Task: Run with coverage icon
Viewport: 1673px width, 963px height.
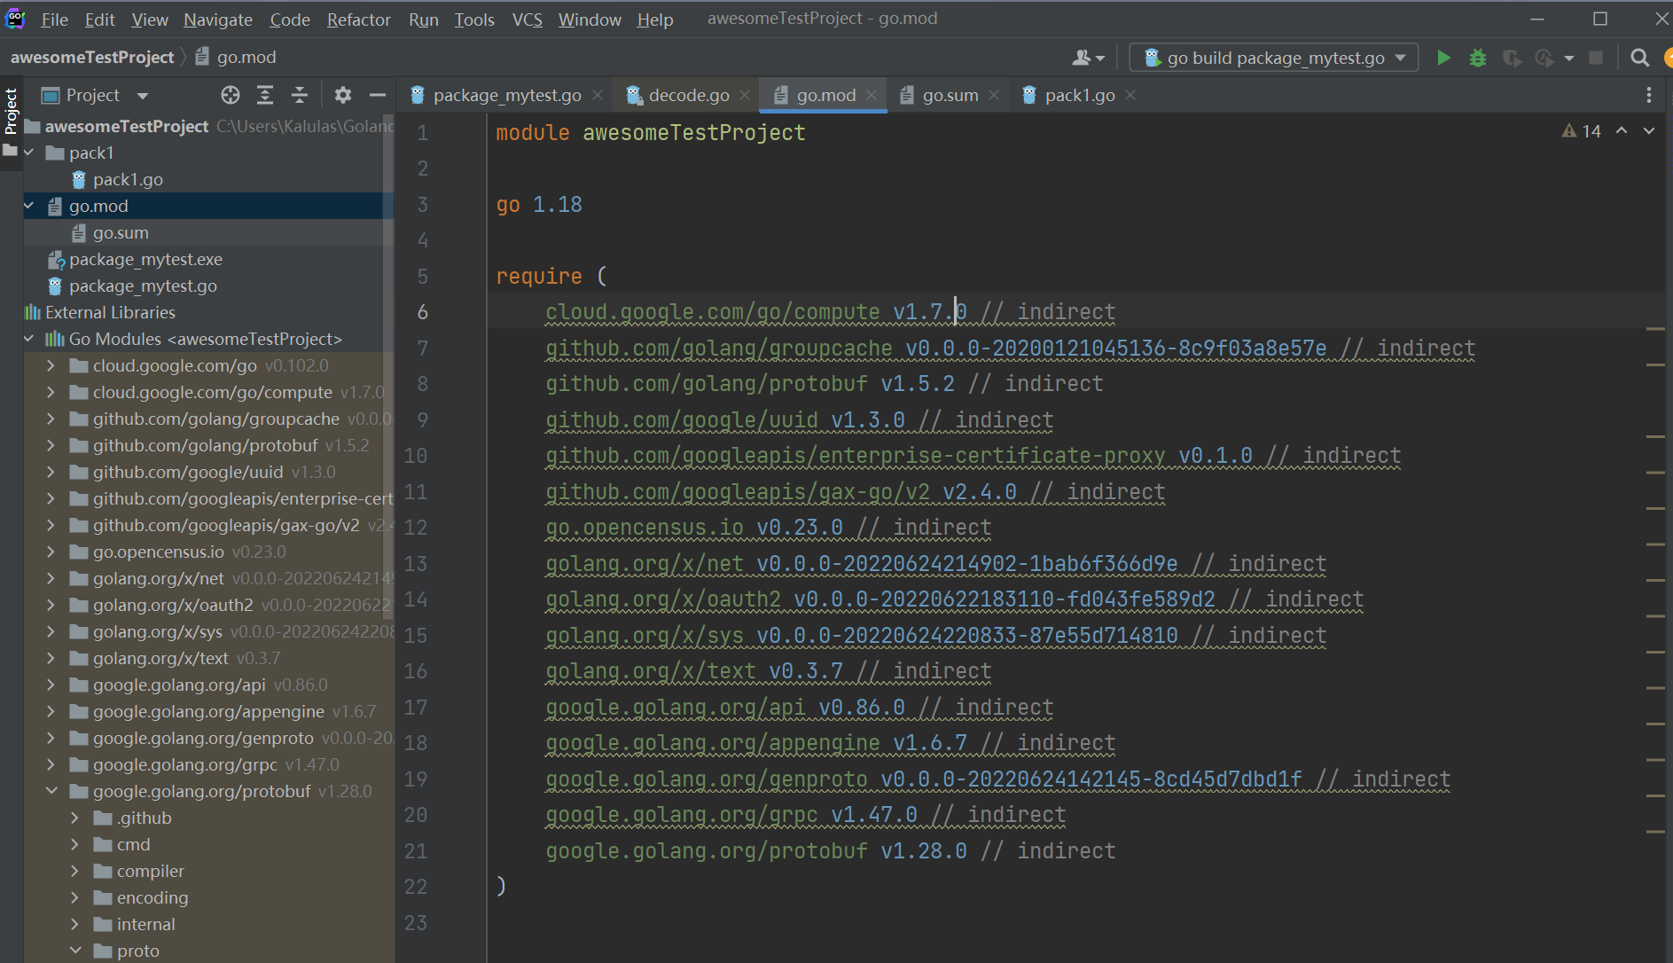Action: [1512, 58]
